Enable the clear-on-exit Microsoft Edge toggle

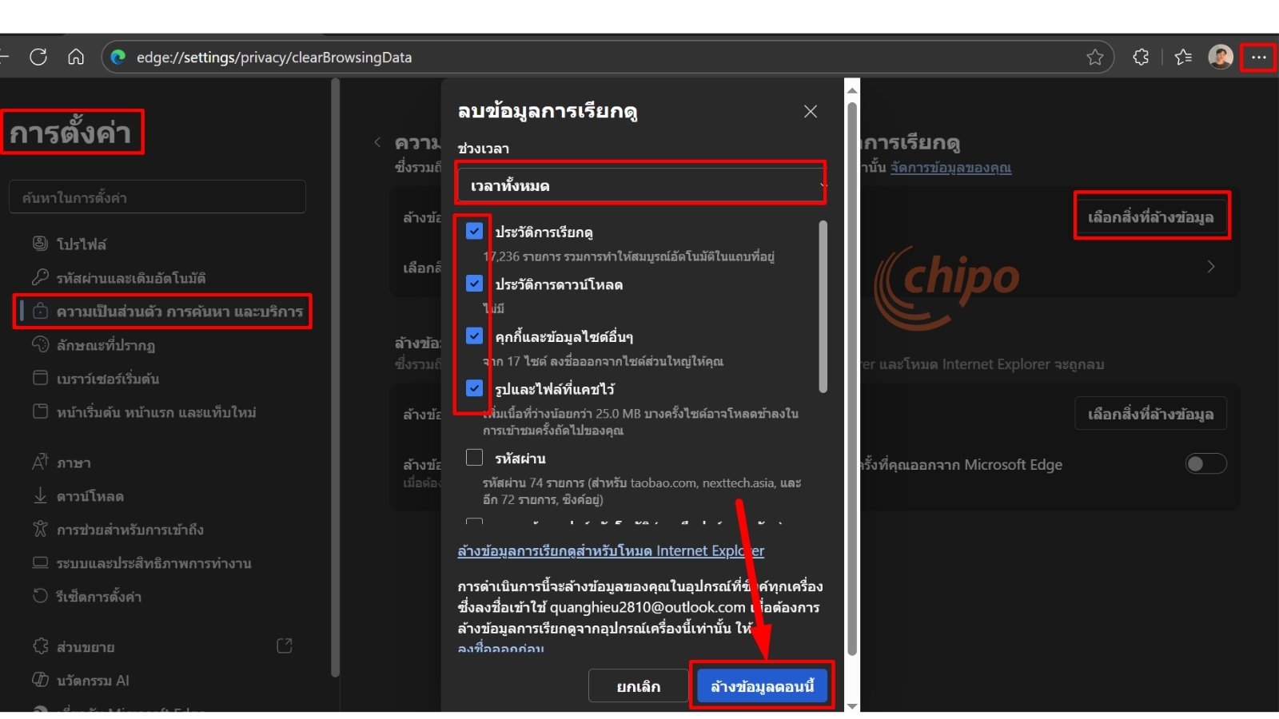coord(1205,464)
